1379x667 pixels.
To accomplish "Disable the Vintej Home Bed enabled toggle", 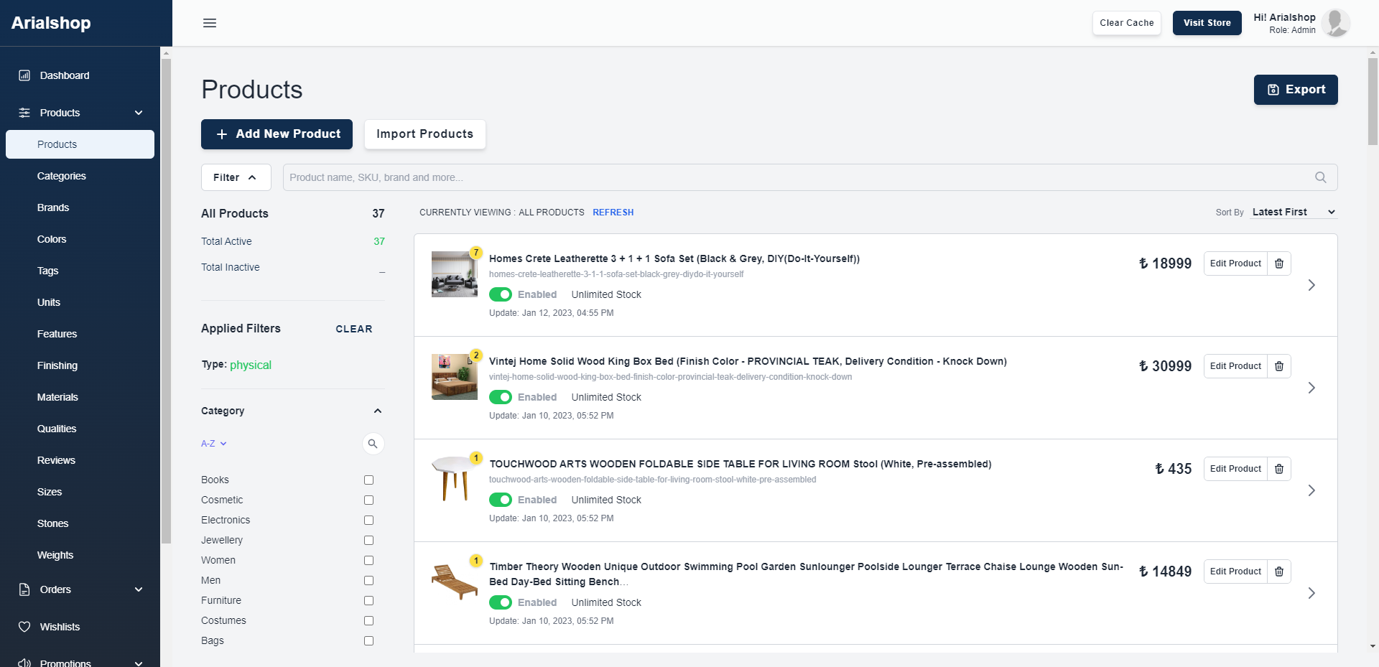I will (501, 397).
